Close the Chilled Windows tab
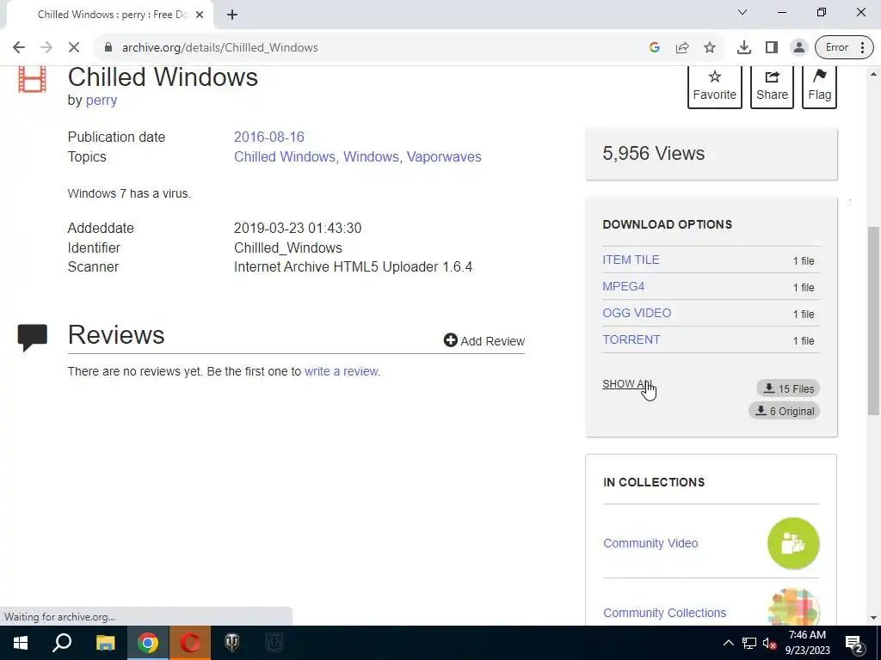This screenshot has width=881, height=660. (200, 15)
